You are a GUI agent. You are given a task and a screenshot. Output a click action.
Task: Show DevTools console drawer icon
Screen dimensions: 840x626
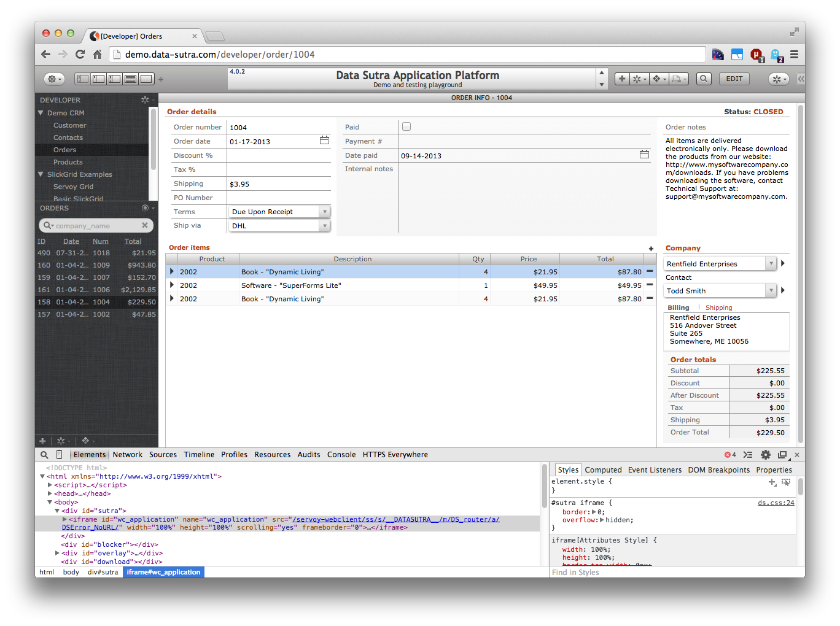tap(748, 455)
